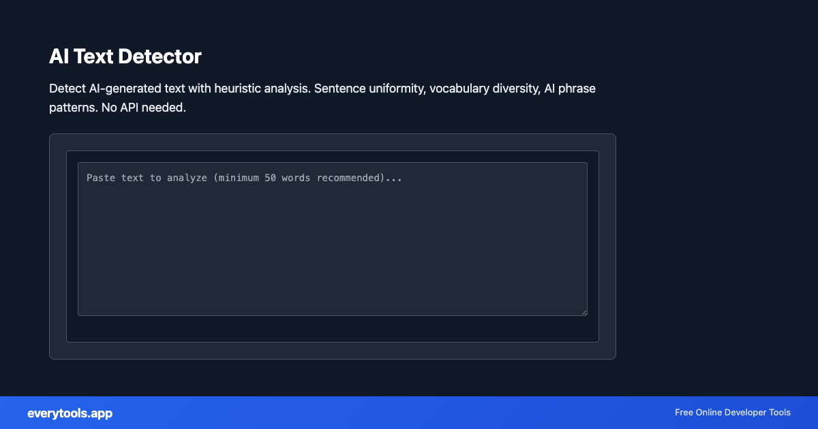Image resolution: width=818 pixels, height=429 pixels.
Task: Click the top edge of the tool card
Action: point(332,134)
